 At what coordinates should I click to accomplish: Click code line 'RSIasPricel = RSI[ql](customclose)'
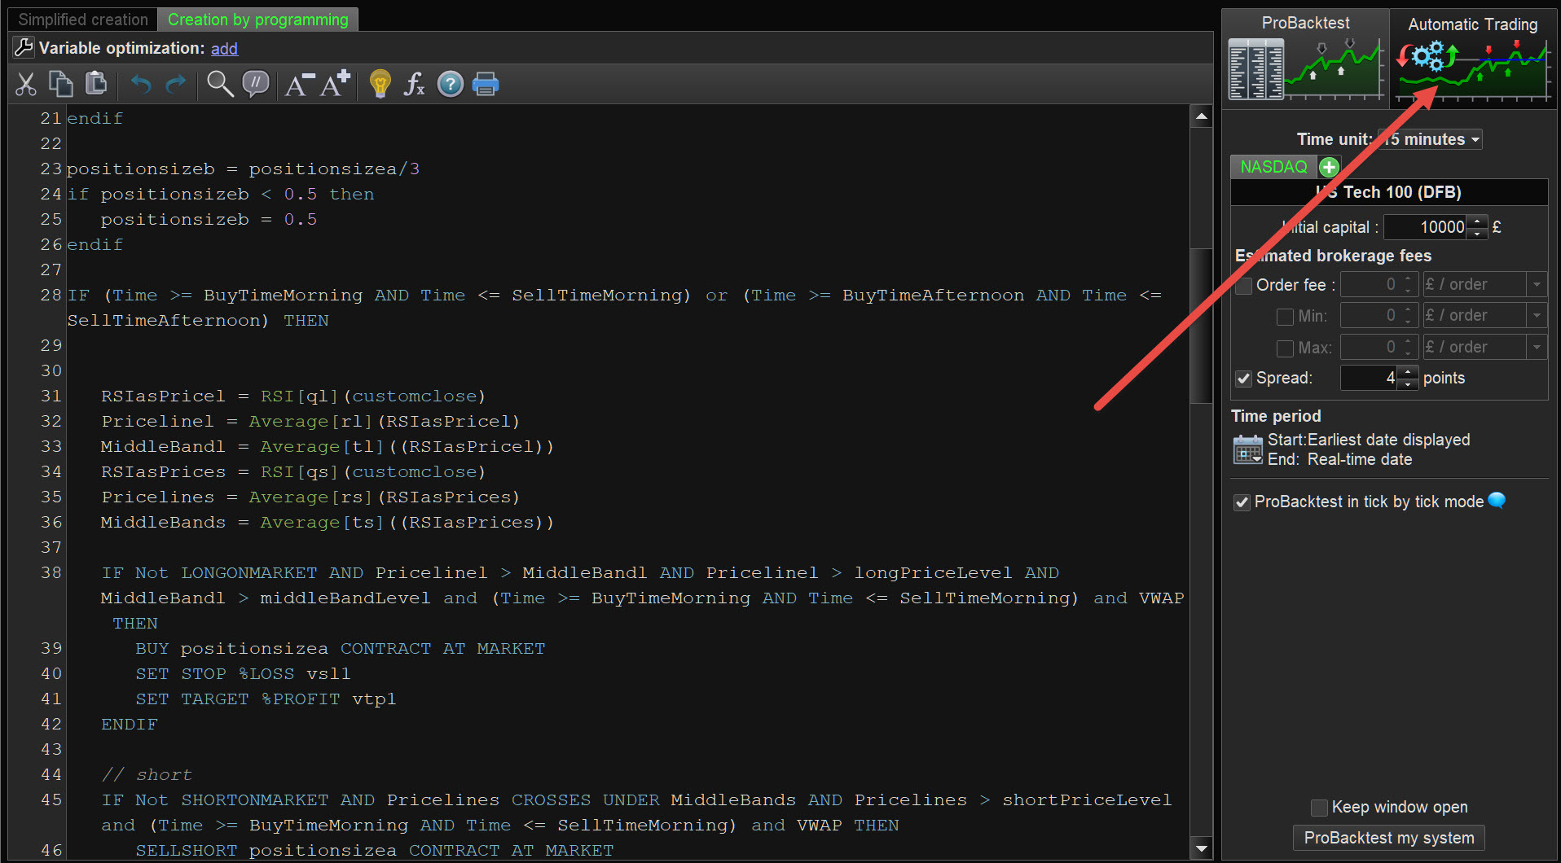coord(293,396)
